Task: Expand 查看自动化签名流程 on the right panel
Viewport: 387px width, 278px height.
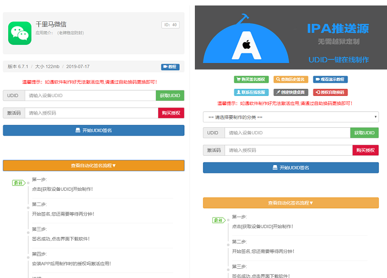Action: (290, 203)
